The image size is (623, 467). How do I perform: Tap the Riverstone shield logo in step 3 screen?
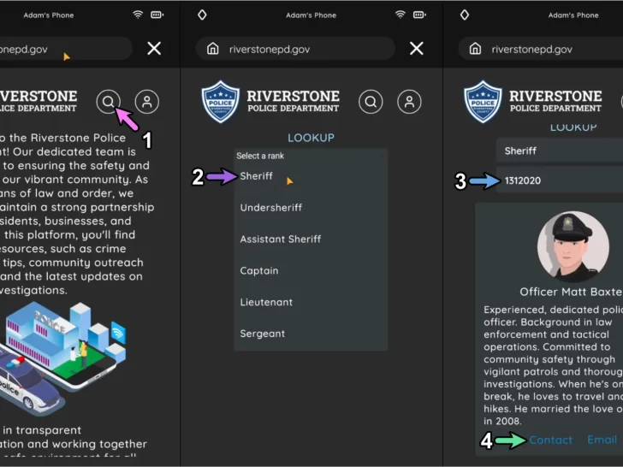point(483,102)
